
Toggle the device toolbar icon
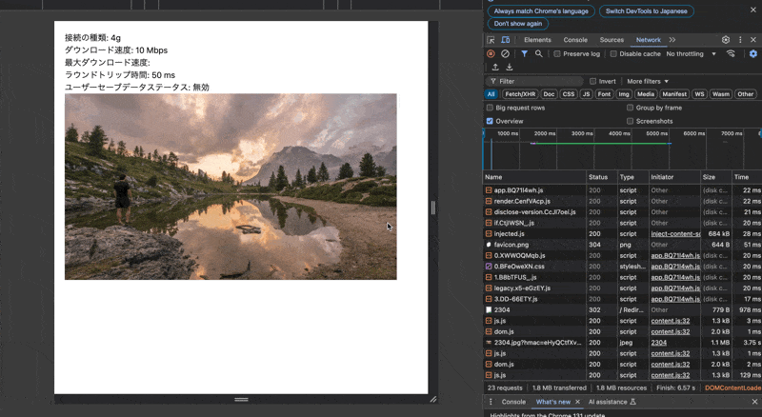(x=506, y=40)
